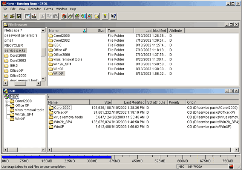Click the Open compilation folder icon
Viewport: 242px width, 170px height.
(x=12, y=16)
